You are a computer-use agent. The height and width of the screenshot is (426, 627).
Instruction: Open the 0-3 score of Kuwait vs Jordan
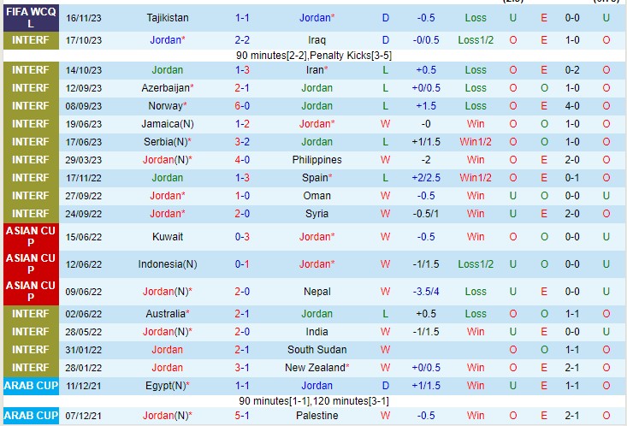tap(242, 237)
